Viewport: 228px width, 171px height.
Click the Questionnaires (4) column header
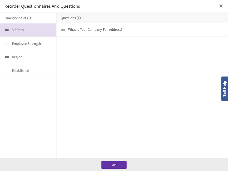click(x=19, y=18)
